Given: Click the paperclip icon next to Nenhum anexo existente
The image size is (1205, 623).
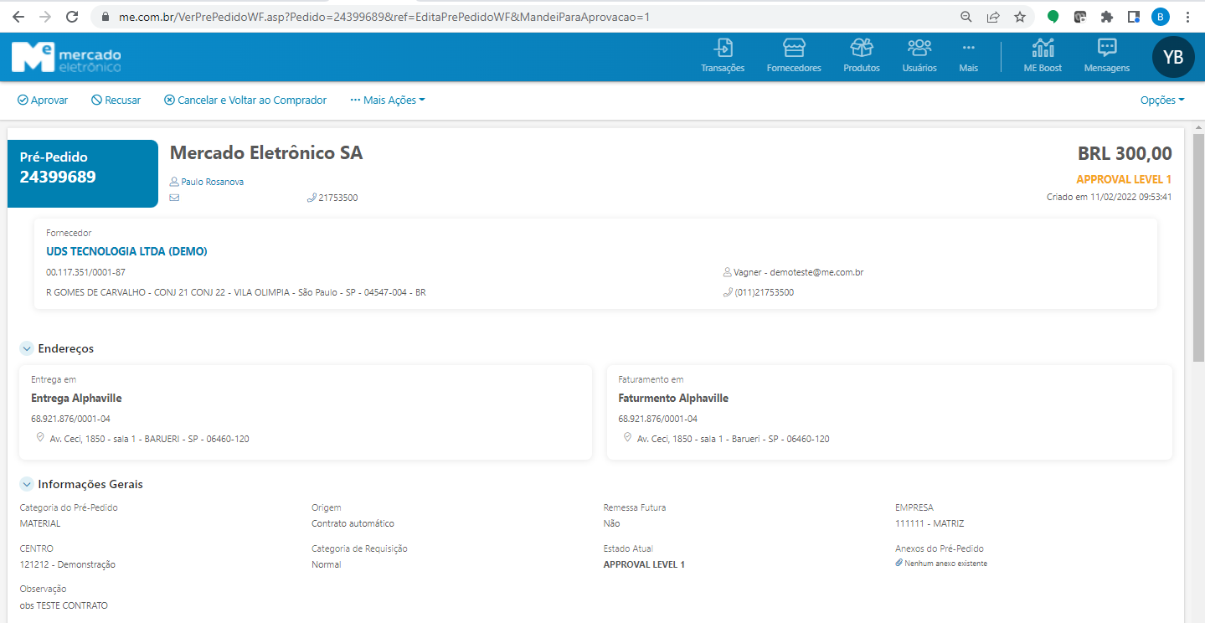Looking at the screenshot, I should pyautogui.click(x=899, y=564).
